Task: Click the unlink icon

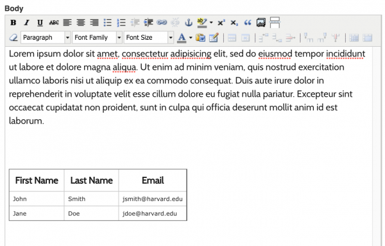Action: (175, 22)
